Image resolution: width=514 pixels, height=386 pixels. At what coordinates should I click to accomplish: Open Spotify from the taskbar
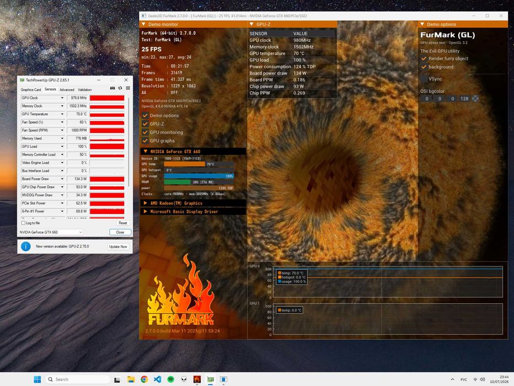point(171,379)
